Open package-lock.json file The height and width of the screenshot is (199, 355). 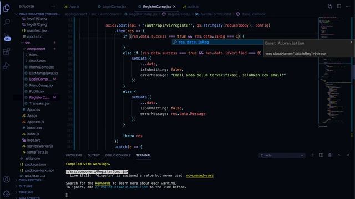pos(39,171)
